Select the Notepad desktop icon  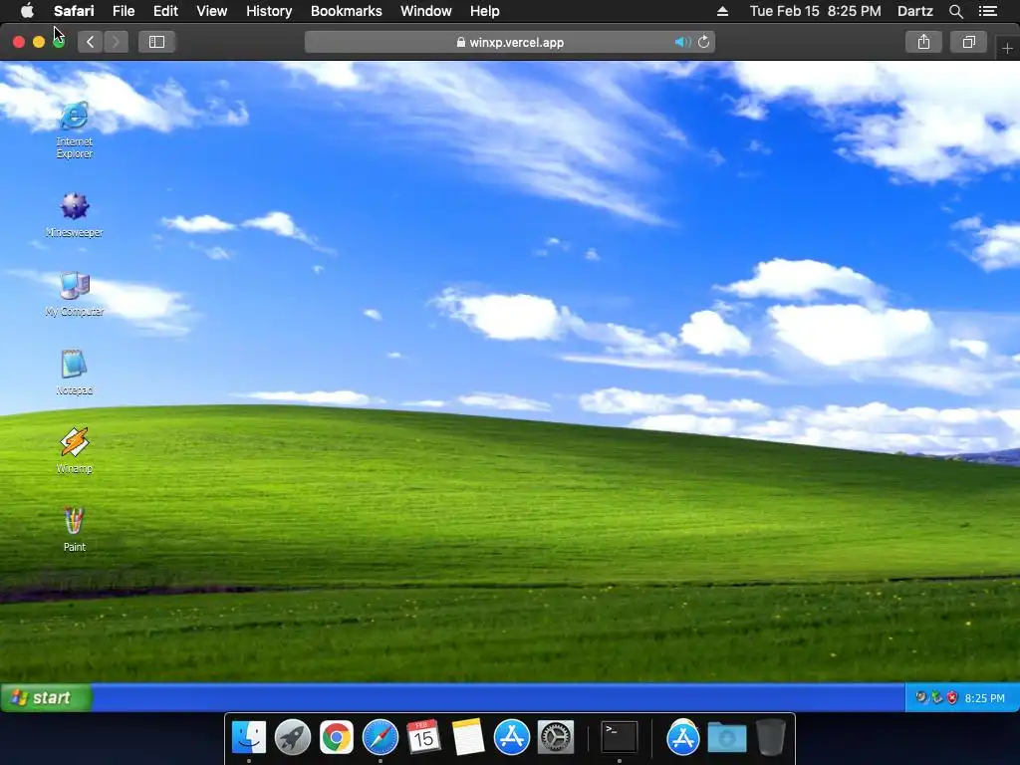[x=74, y=373]
